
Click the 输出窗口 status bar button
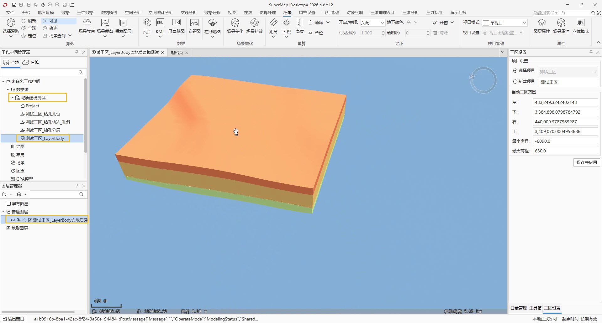point(13,319)
